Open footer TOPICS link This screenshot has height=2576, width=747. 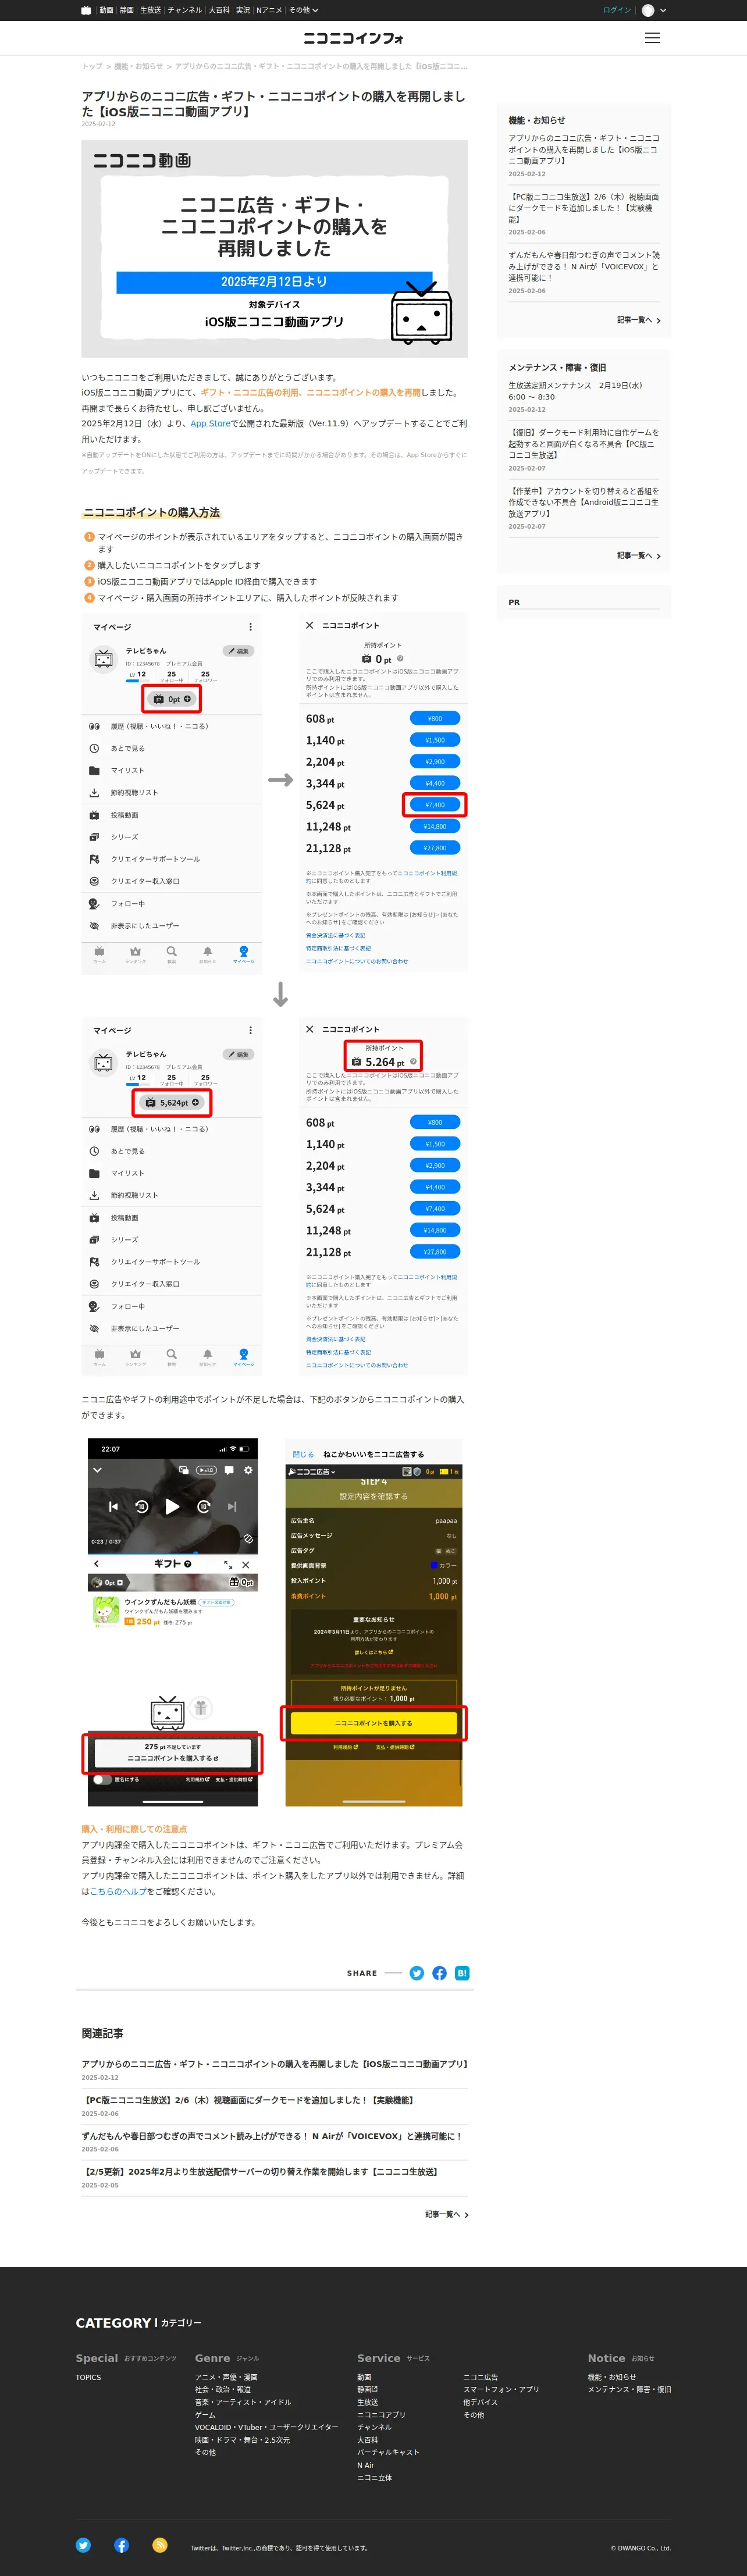coord(88,2377)
